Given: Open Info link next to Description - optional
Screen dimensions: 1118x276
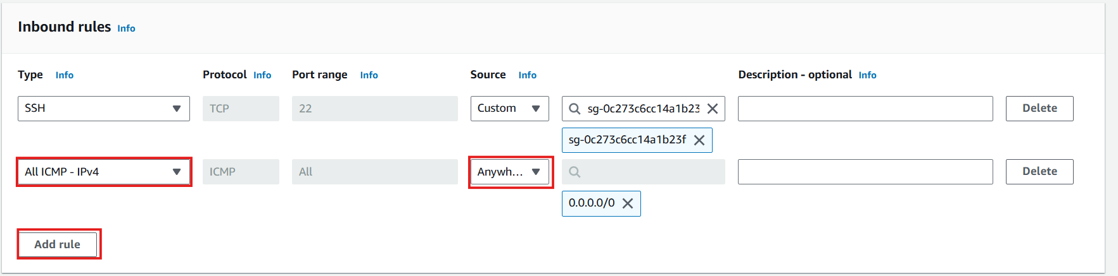Looking at the screenshot, I should click(867, 75).
